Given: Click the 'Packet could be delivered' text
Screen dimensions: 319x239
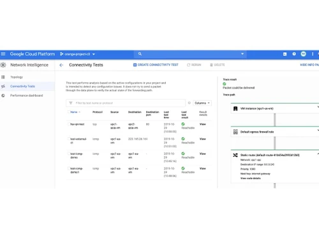Looking at the screenshot, I should (x=239, y=88).
